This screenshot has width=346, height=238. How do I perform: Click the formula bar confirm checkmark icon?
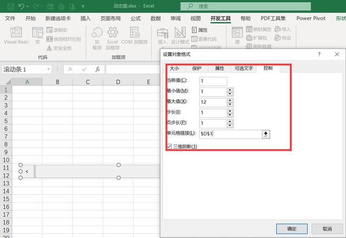[84, 69]
